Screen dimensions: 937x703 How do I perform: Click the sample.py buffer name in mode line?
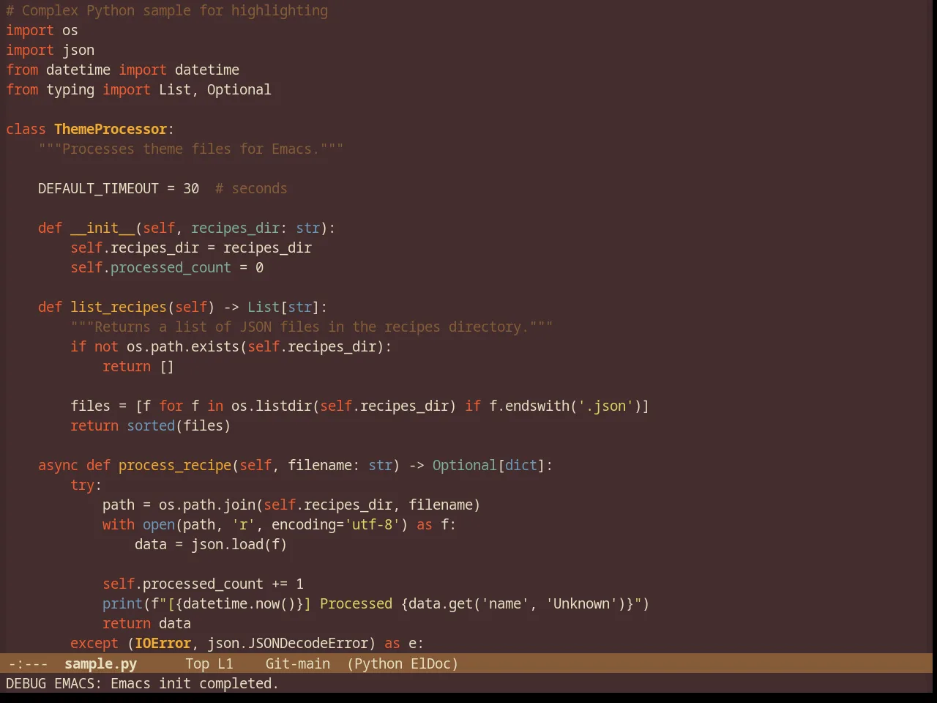100,663
